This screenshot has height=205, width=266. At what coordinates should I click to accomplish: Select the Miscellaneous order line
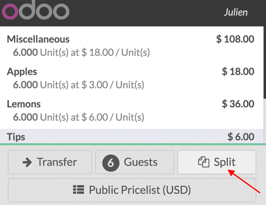pos(118,44)
